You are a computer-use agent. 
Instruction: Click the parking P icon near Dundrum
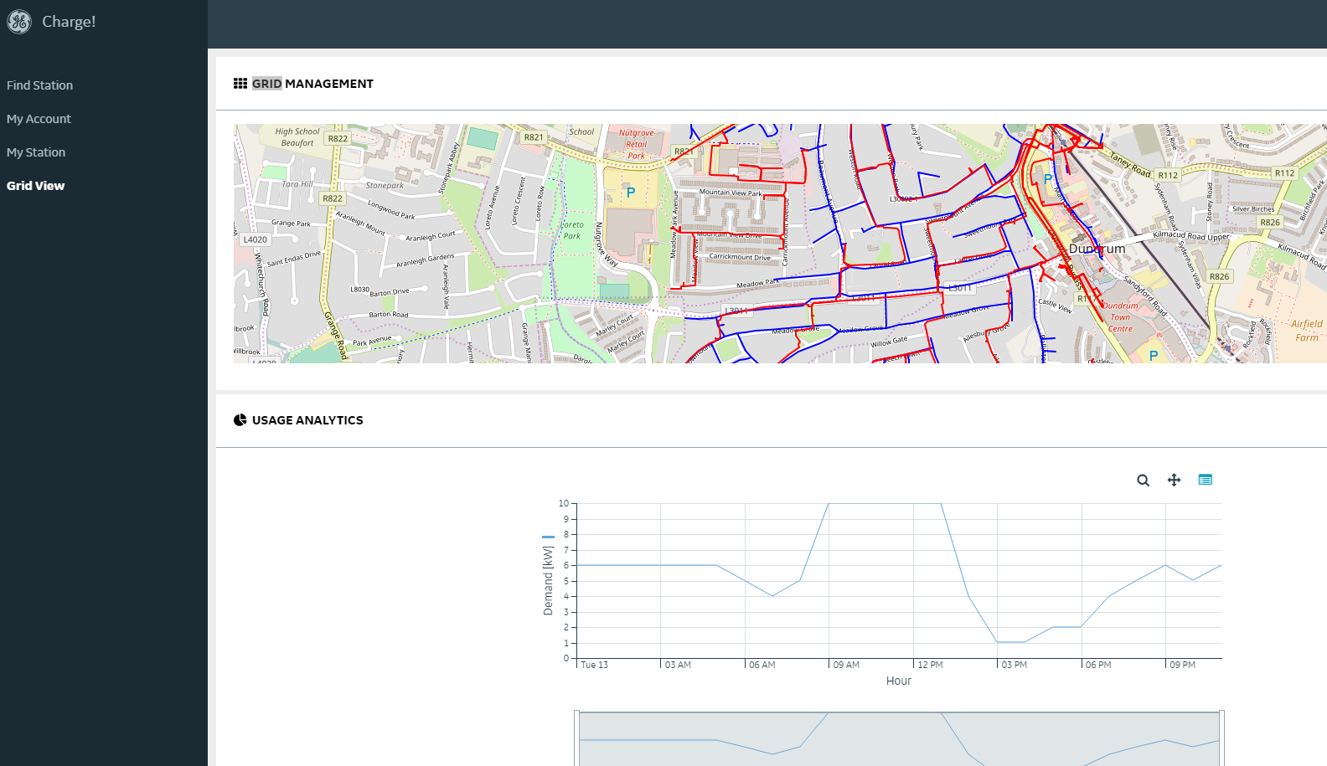tap(1047, 179)
